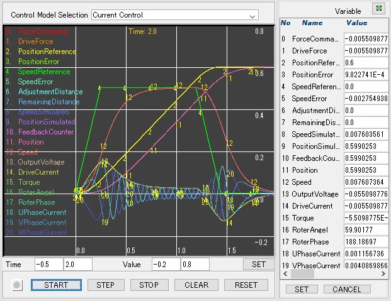Click the PositionError value field 9.822741E-4
391x301 pixels.
(x=366, y=75)
